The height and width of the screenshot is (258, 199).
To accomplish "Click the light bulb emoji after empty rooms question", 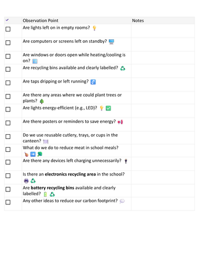I will pos(94,28).
